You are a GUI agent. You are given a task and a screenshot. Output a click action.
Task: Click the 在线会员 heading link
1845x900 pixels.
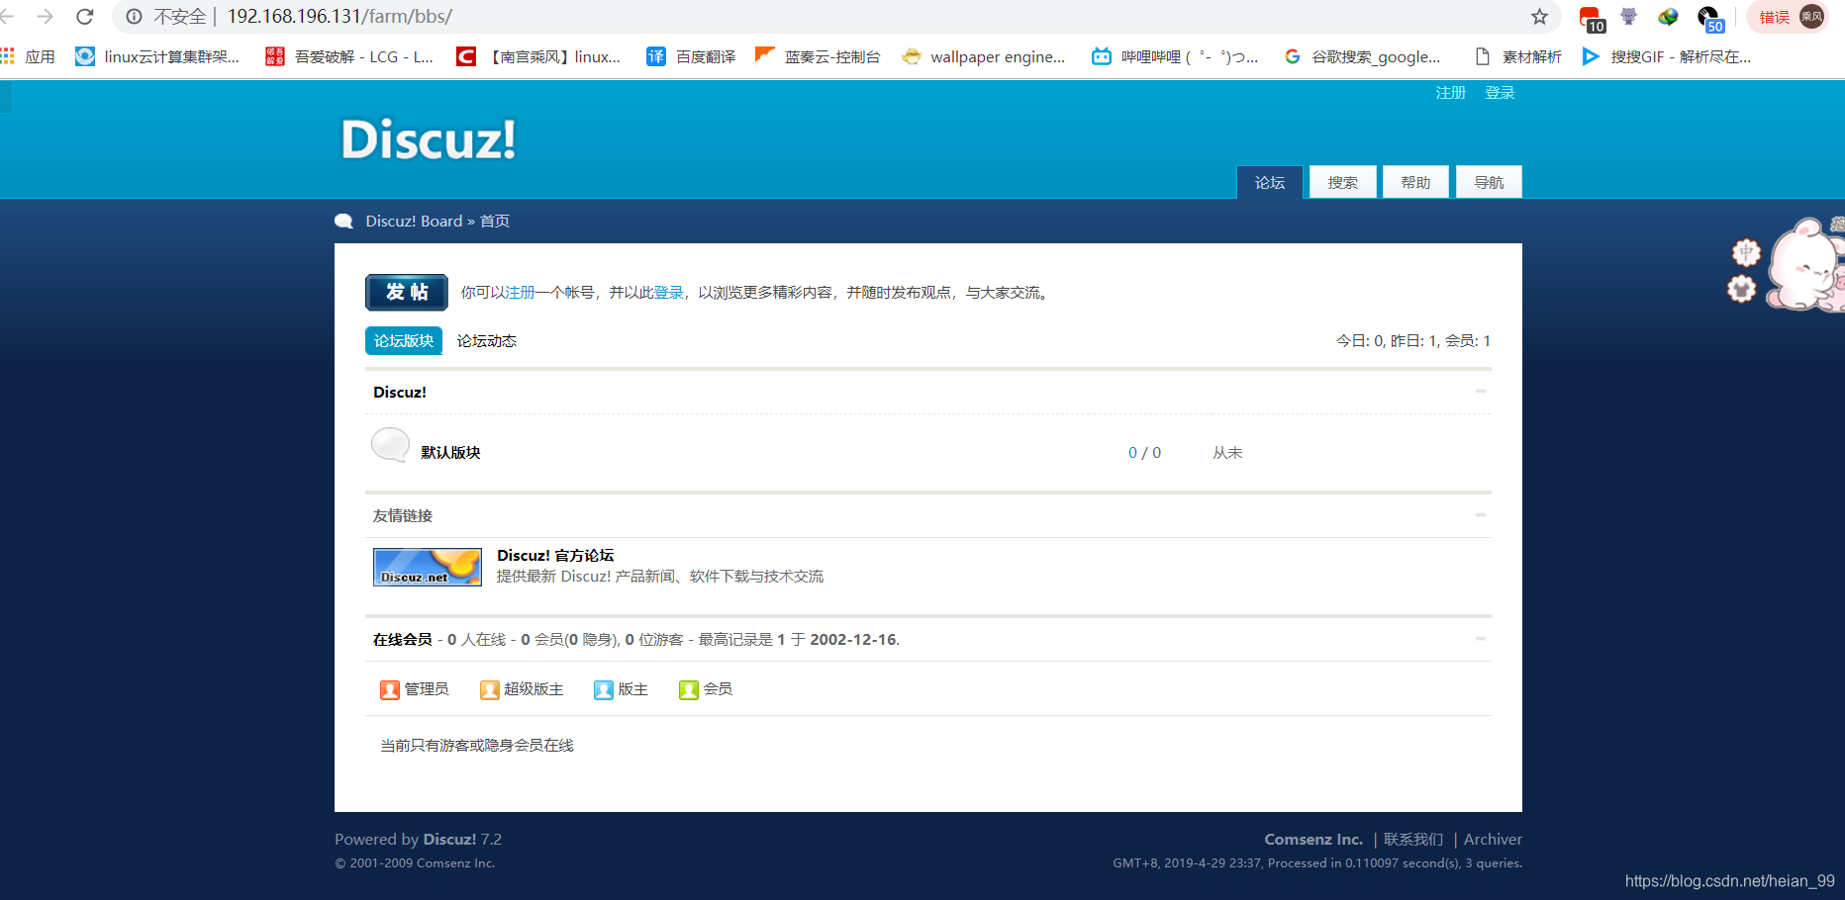[403, 639]
